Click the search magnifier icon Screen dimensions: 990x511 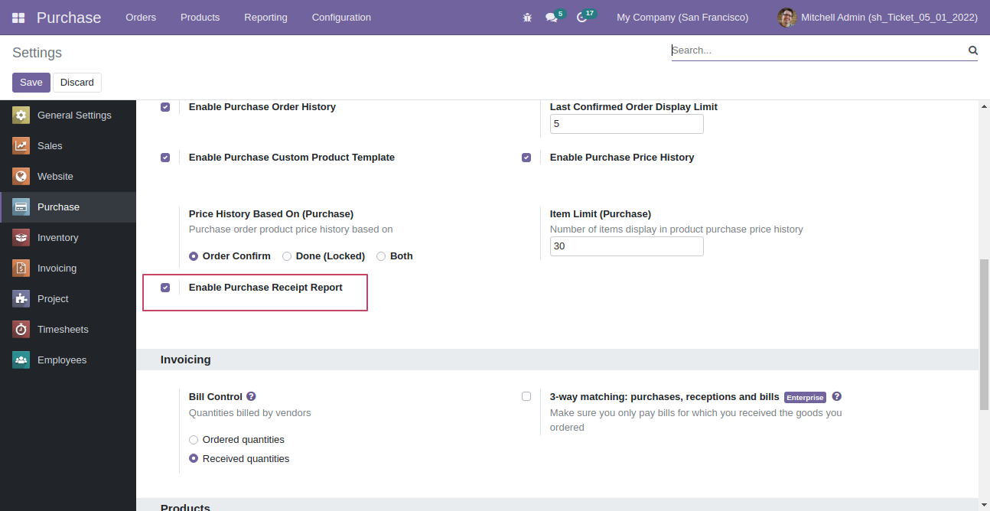pyautogui.click(x=973, y=50)
